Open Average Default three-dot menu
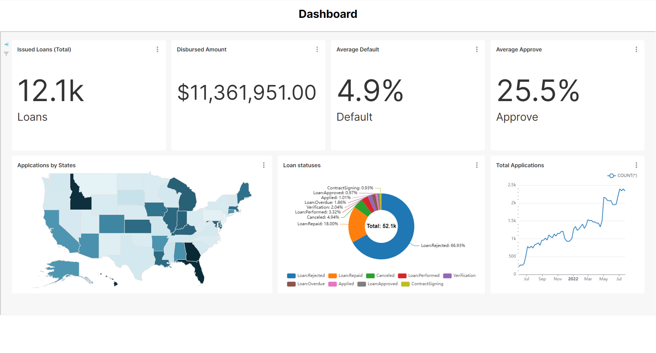Viewport: 656px width, 353px height. pos(477,49)
